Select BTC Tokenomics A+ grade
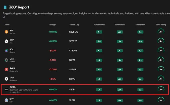 [x=120, y=32]
